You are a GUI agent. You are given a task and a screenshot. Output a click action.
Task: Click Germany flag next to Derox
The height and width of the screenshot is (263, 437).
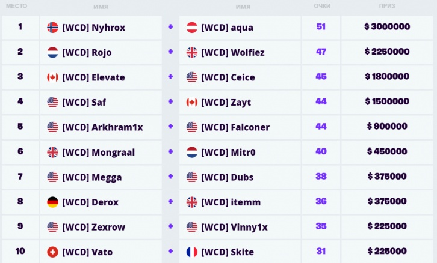point(53,202)
